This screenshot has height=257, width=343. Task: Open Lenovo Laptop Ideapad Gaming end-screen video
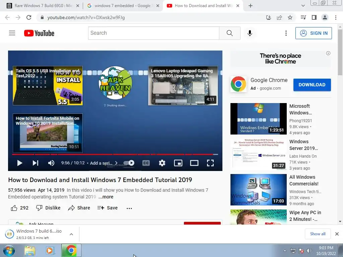click(183, 86)
